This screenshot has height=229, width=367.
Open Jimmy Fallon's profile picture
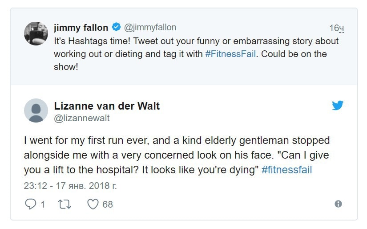pyautogui.click(x=36, y=33)
